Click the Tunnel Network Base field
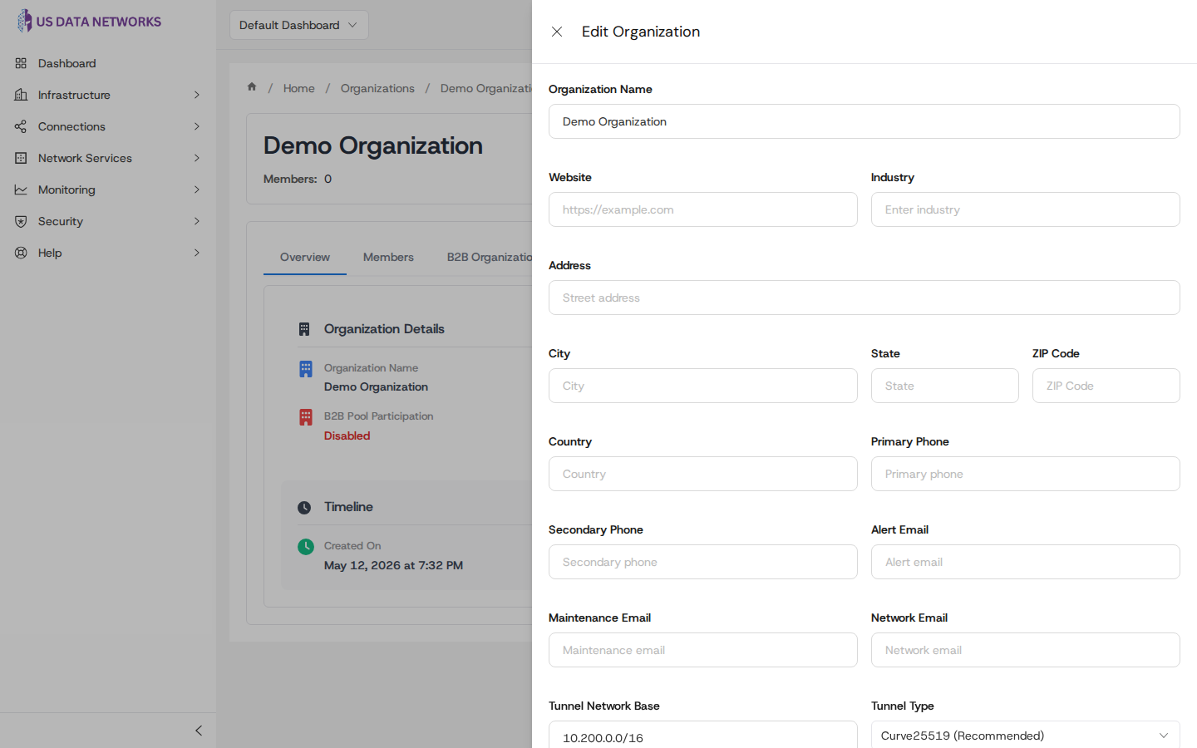This screenshot has height=748, width=1197. pos(703,735)
